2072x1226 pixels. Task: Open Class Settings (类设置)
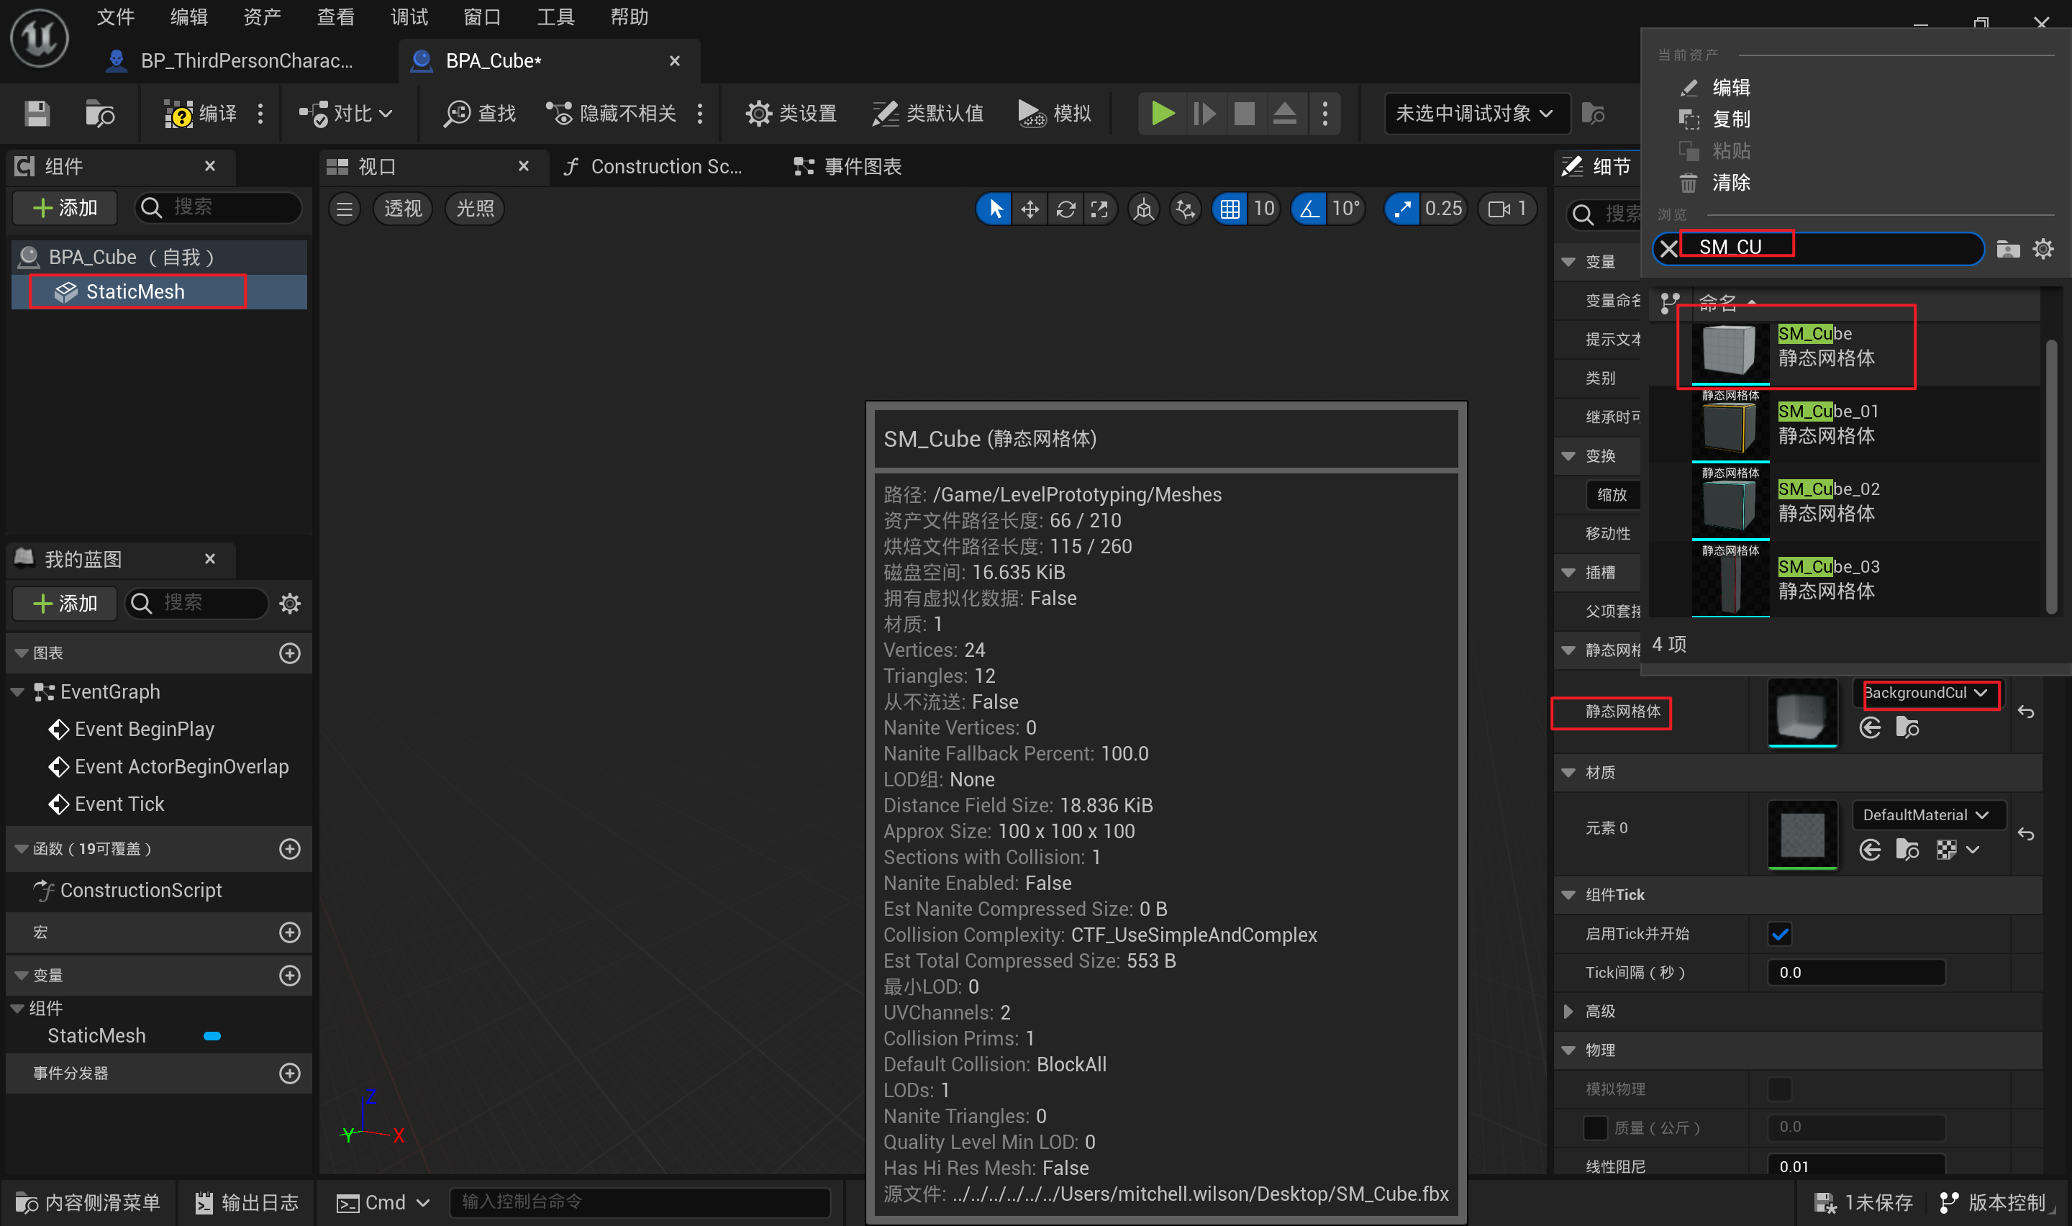point(791,113)
